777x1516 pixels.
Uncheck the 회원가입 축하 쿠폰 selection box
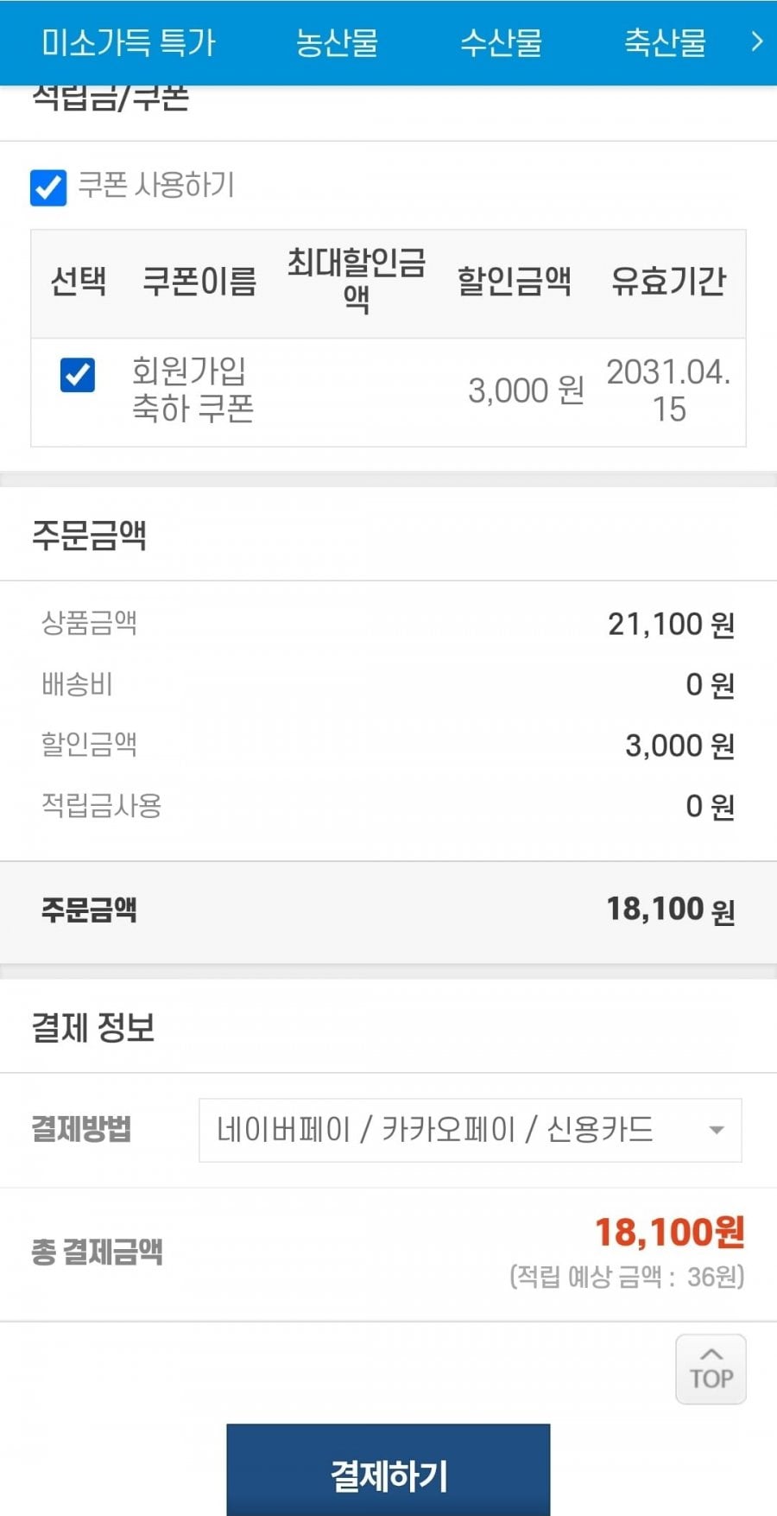click(78, 375)
